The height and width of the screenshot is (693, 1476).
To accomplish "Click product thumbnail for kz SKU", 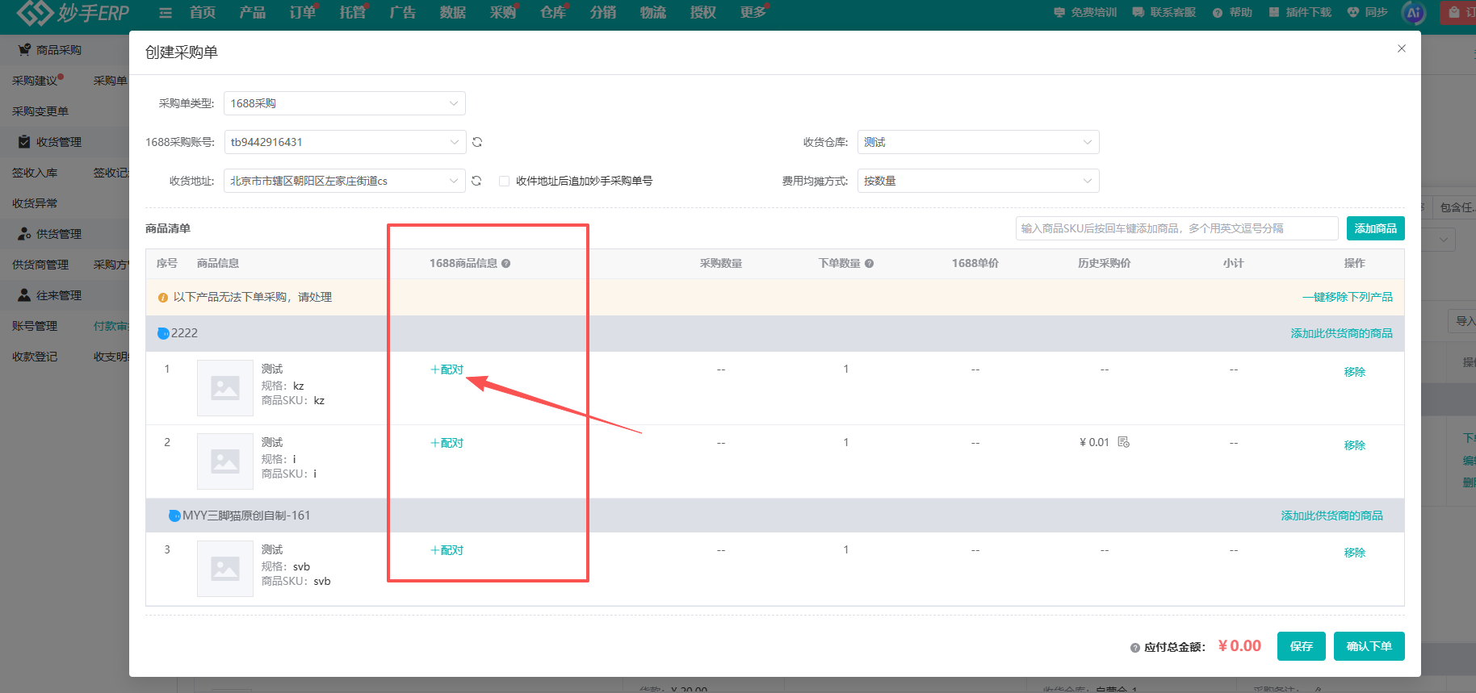I will click(225, 388).
